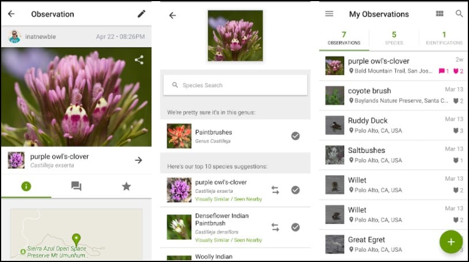Tap the green map pin marker
469x262 pixels.
point(76,240)
